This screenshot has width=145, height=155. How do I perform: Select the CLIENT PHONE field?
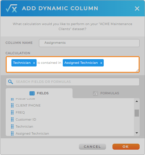28,106
